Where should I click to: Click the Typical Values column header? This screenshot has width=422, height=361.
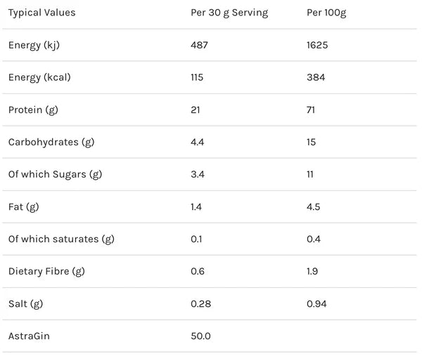[41, 13]
